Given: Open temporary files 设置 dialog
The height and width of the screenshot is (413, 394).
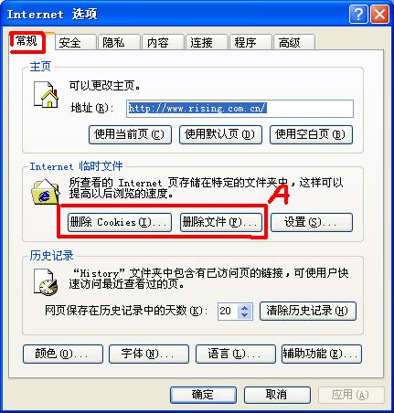Looking at the screenshot, I should coord(312,222).
